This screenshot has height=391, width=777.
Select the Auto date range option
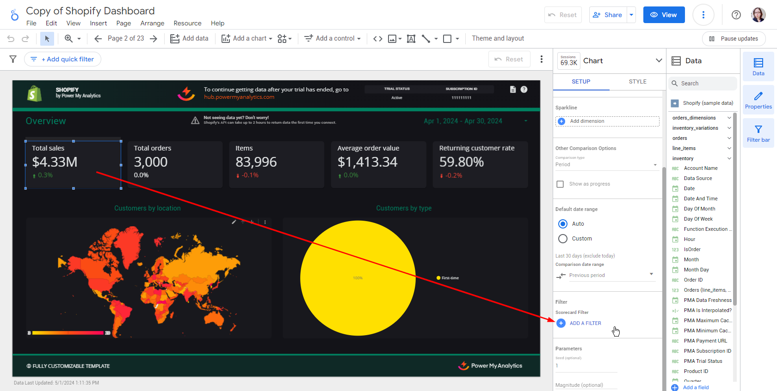[x=563, y=224]
